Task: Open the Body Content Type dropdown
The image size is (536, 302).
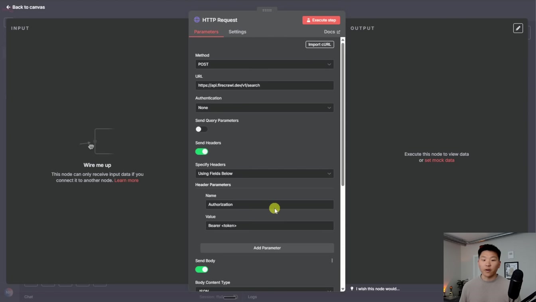Action: (x=264, y=290)
